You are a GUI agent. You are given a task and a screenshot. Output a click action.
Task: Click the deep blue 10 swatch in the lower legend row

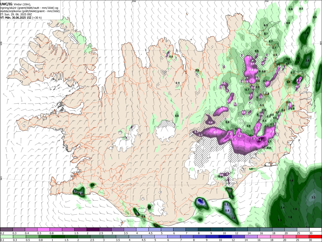tap(225, 237)
